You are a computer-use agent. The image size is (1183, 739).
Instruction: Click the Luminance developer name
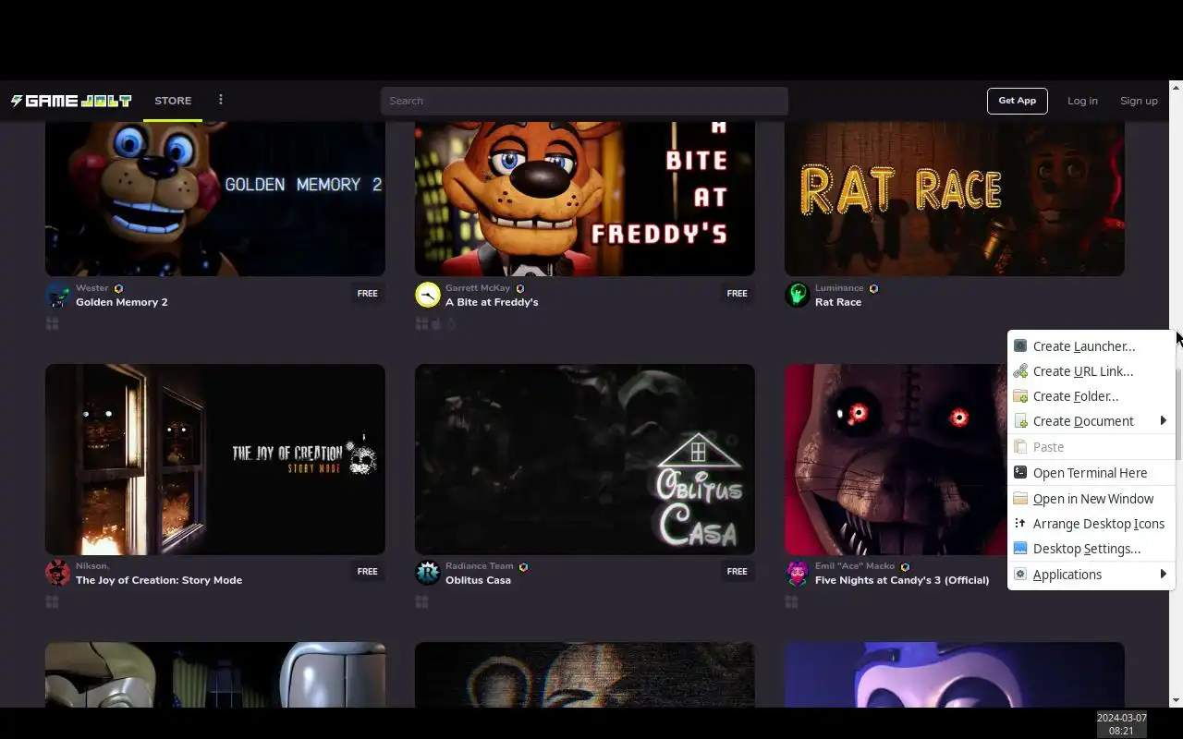click(x=839, y=288)
